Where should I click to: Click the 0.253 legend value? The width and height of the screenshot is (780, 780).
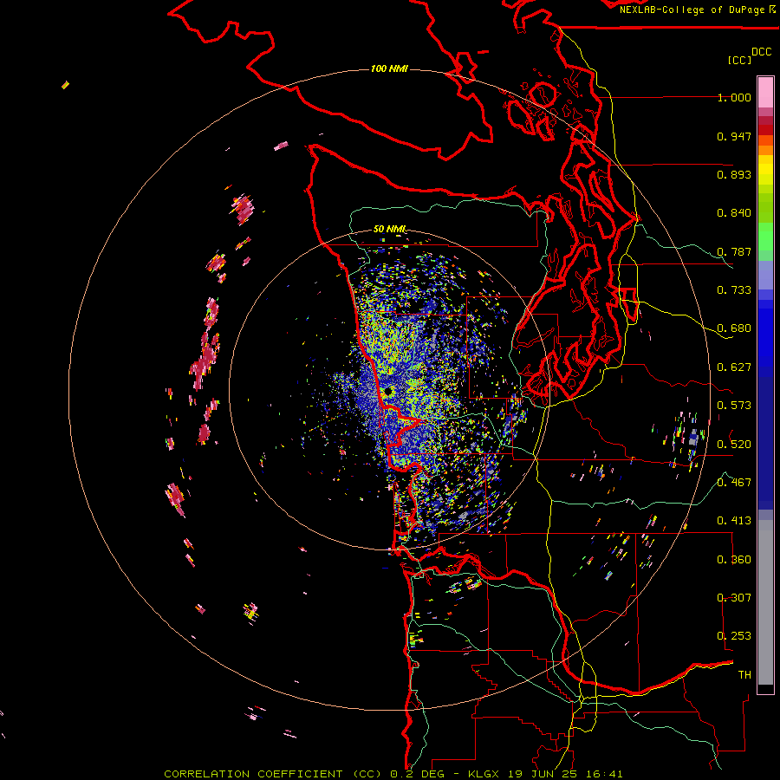click(x=734, y=636)
